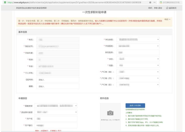Screen dimensions: 185x132
Task: Click the home icon beside 返回首页
Action: point(167,8)
